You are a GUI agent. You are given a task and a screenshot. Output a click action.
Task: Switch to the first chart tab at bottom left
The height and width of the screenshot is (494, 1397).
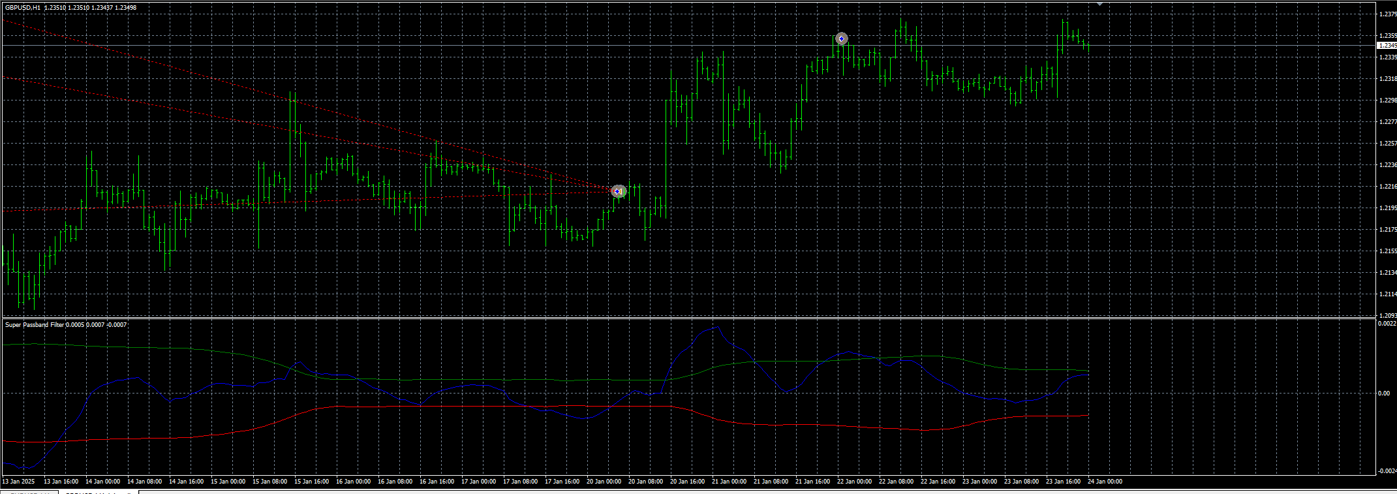29,492
